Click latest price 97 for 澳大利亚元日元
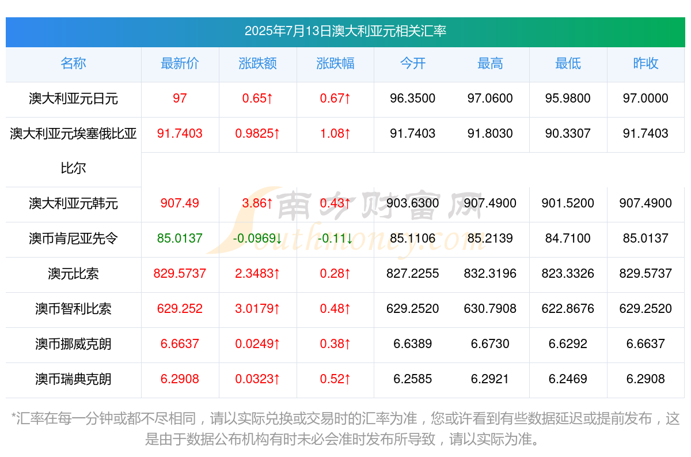The height and width of the screenshot is (457, 691). coord(180,99)
